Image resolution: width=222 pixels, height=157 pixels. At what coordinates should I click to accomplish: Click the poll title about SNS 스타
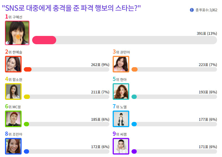(x=71, y=8)
